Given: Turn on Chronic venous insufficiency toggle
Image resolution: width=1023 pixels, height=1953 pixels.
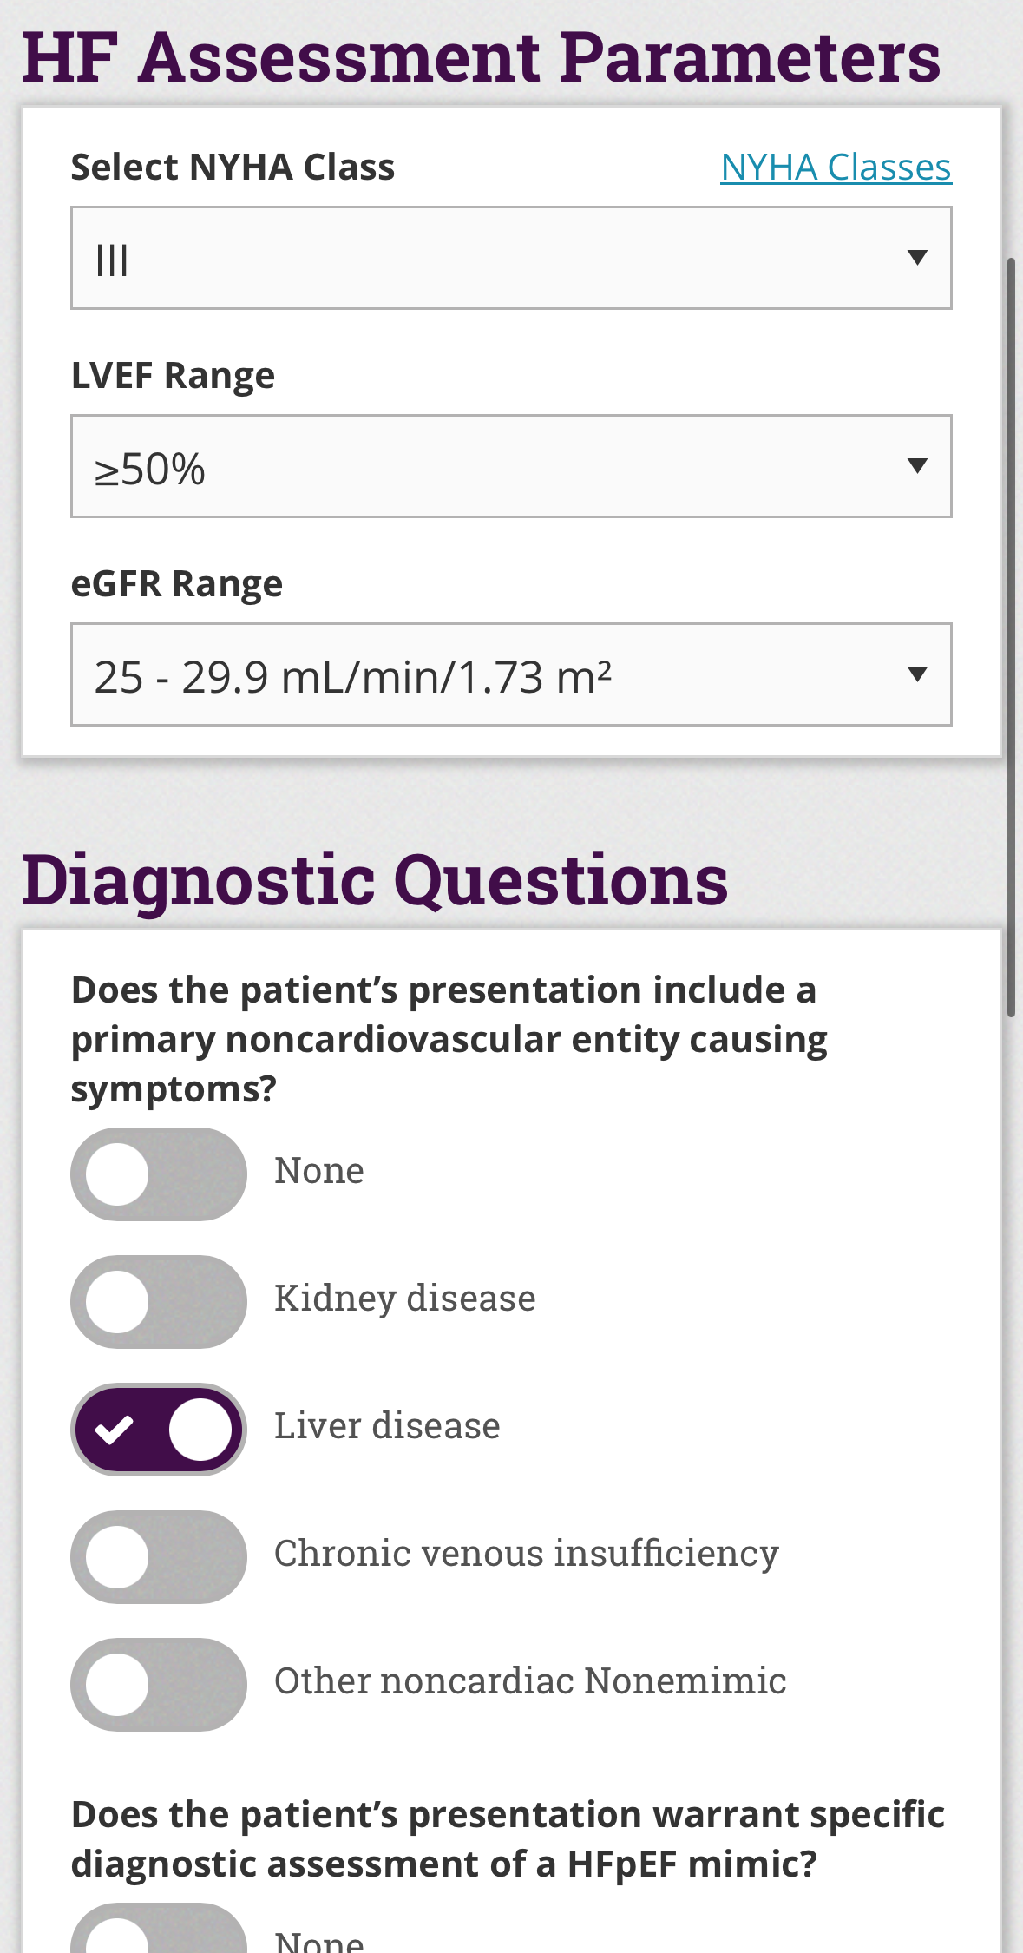Looking at the screenshot, I should click(159, 1557).
